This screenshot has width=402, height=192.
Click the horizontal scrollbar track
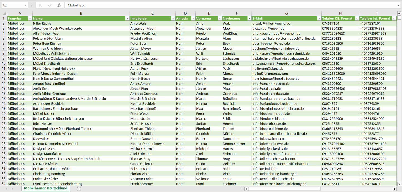point(356,189)
